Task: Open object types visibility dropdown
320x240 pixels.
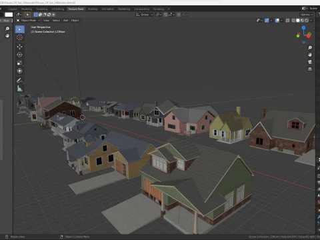Action: (259, 21)
